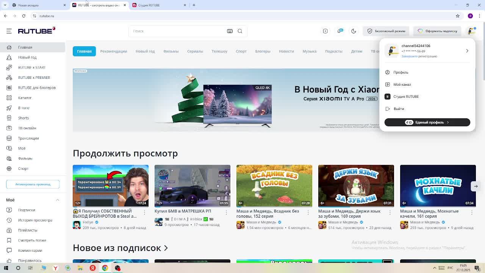Open the Музыка category tab
Screen dimensions: 485x273
310,51
